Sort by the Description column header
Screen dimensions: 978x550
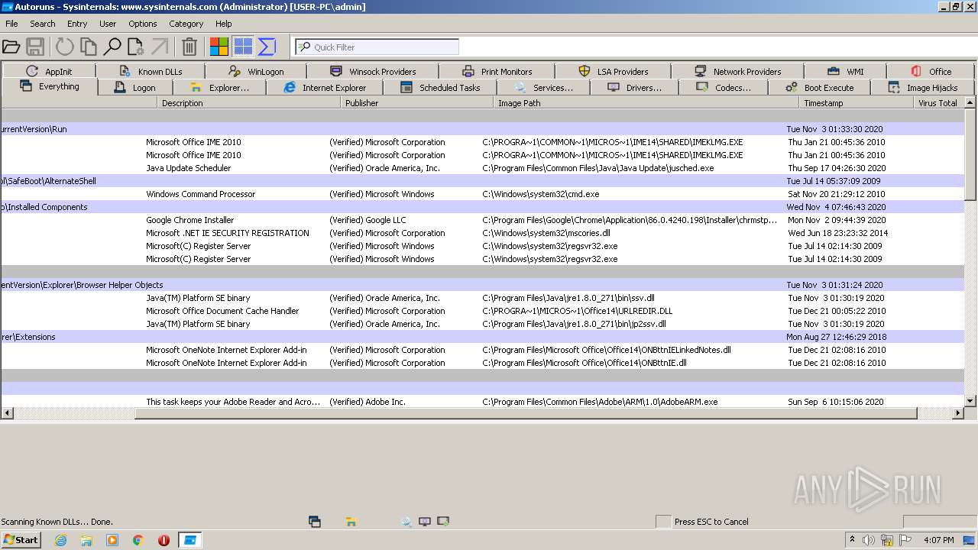click(x=249, y=102)
